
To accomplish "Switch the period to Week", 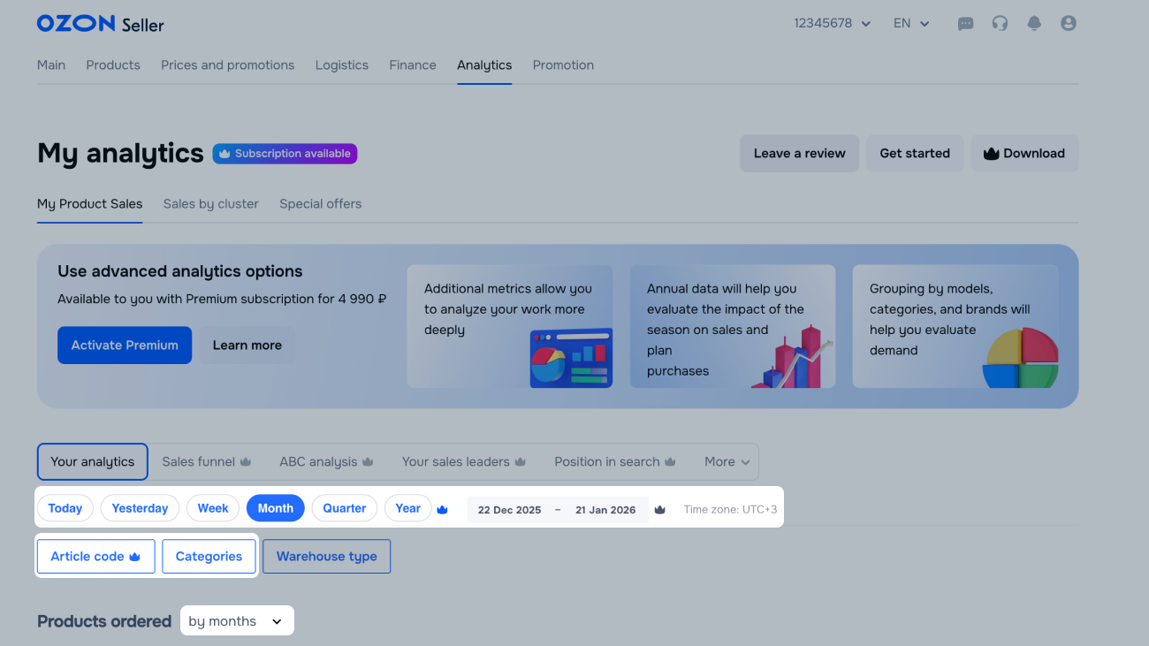I will 212,508.
